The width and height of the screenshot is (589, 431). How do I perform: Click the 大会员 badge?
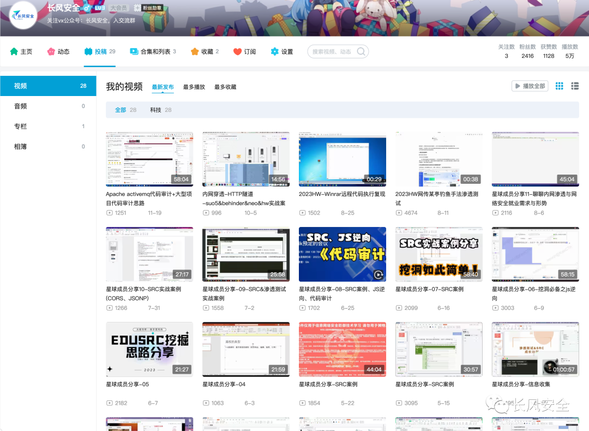pyautogui.click(x=119, y=8)
